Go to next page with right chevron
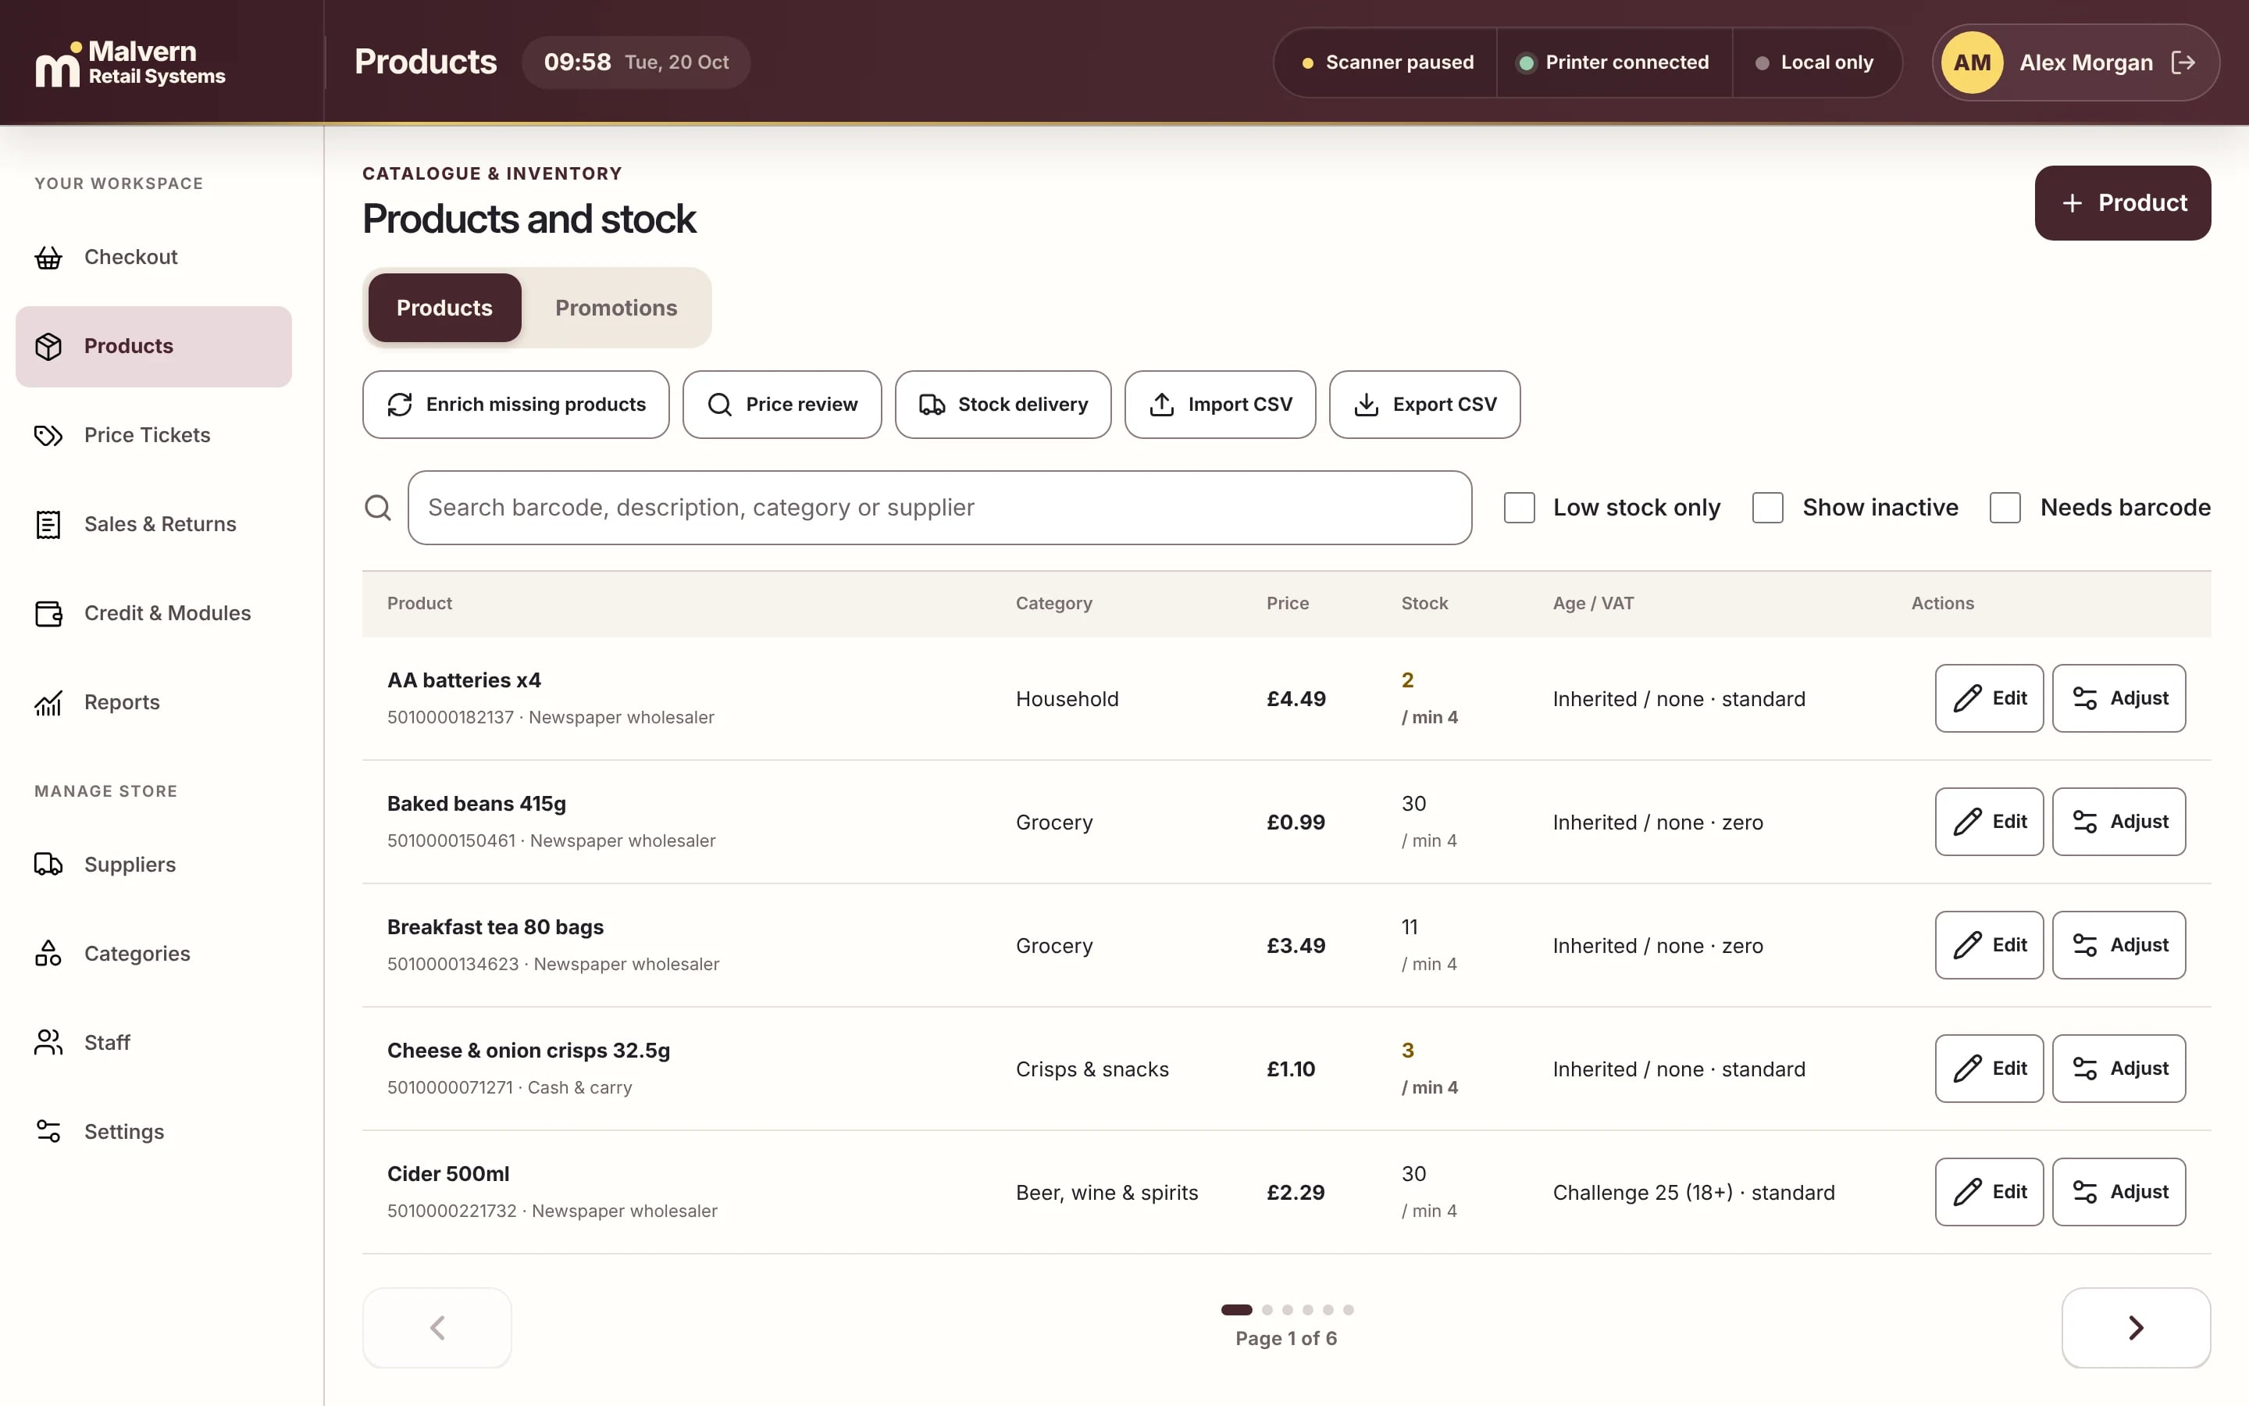 [2136, 1328]
